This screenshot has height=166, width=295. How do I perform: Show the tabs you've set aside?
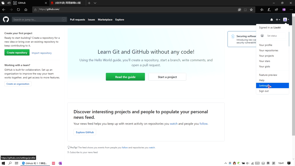[x=3, y=3]
